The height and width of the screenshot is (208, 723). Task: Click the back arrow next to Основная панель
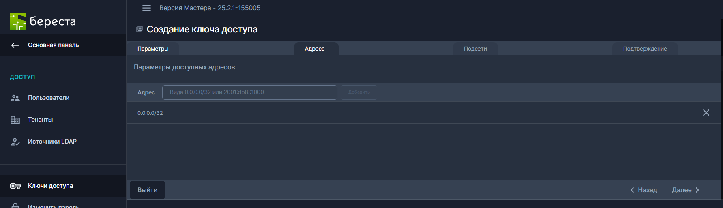coord(15,45)
